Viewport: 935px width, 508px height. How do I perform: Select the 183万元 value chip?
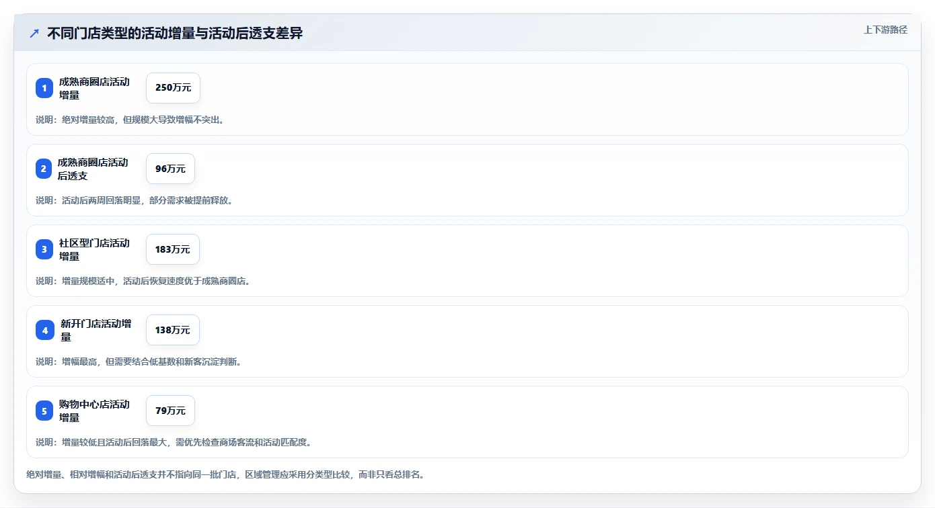click(x=173, y=249)
